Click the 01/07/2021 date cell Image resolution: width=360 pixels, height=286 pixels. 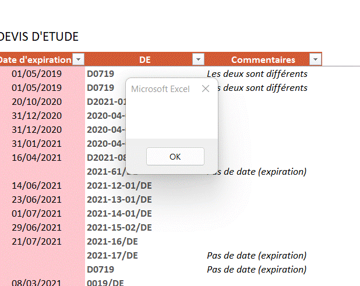click(37, 213)
